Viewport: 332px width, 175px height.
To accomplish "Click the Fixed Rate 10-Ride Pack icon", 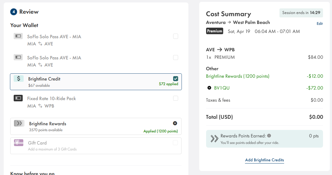I will [x=18, y=98].
